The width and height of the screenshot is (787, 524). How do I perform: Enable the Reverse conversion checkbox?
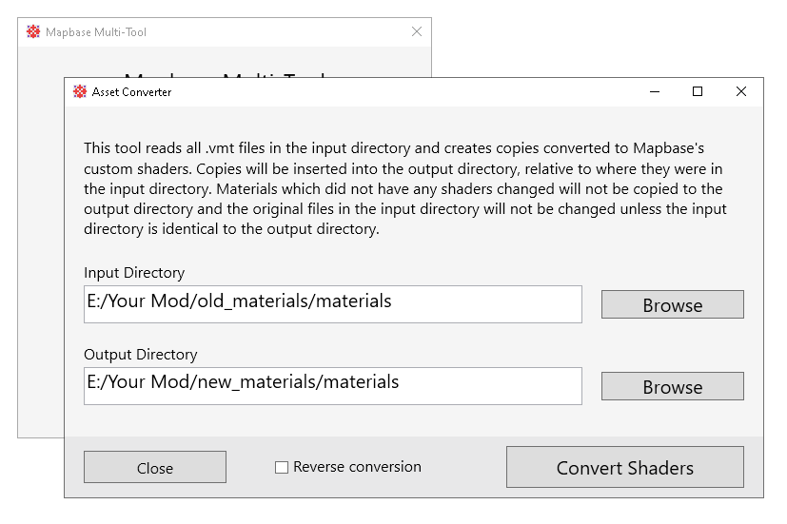coord(282,467)
